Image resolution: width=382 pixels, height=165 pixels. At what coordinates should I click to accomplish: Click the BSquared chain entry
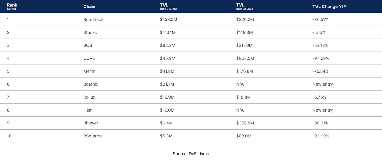click(93, 136)
